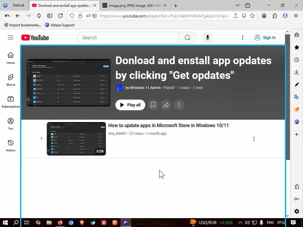
Task: Click browser sync rotate arrows icon
Action: click(39, 16)
